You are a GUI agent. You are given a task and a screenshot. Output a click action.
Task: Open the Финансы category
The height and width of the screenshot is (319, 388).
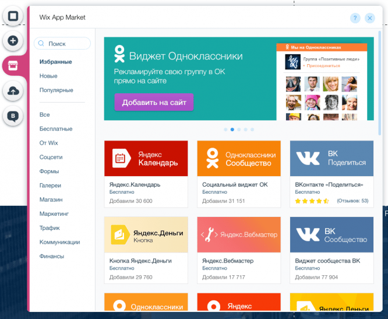tap(52, 256)
